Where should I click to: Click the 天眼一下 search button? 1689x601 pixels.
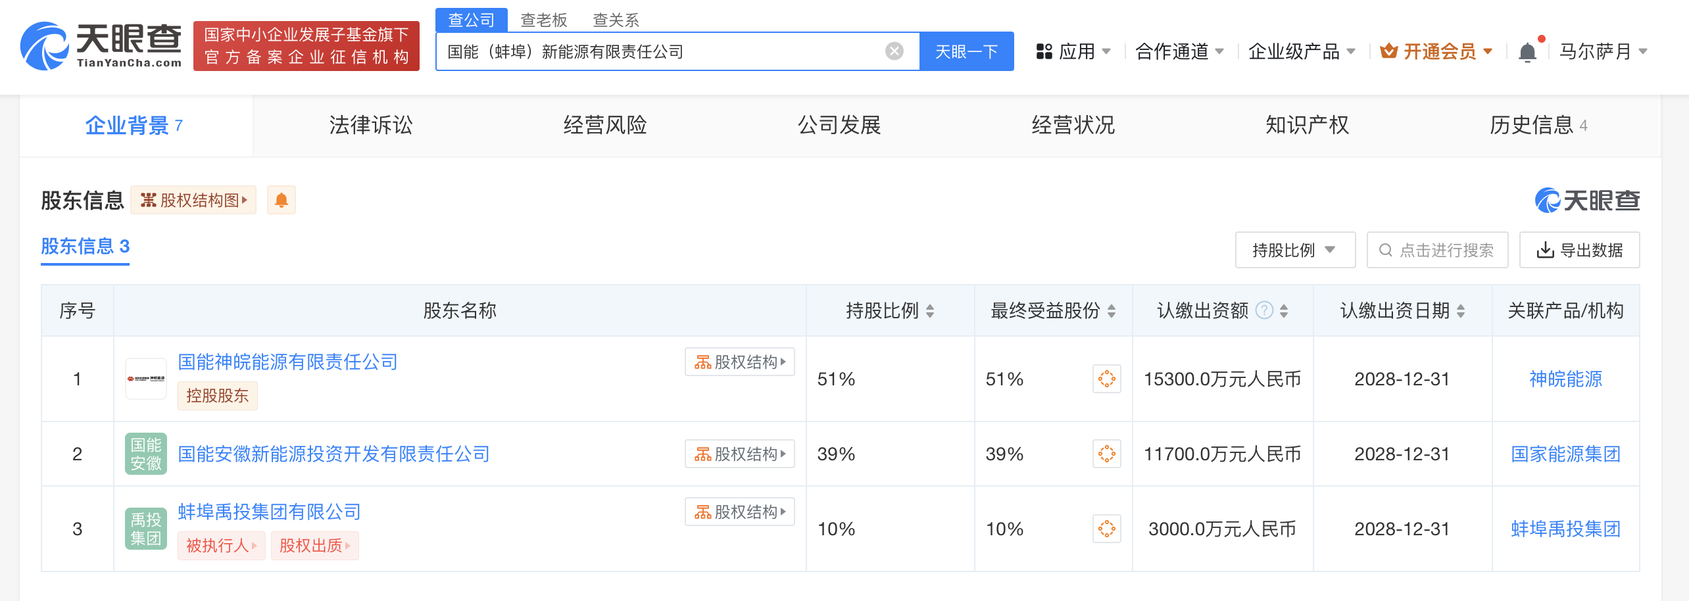click(966, 51)
